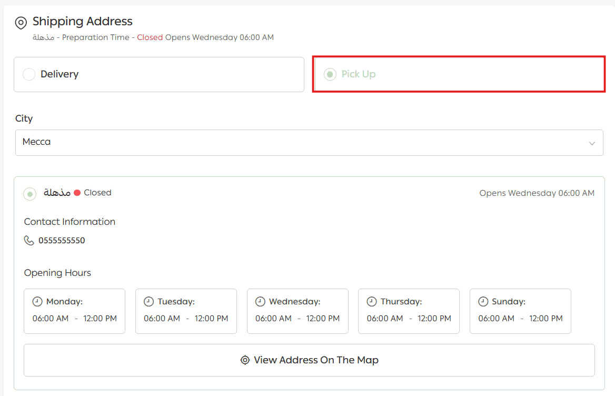Select the Delivery radio button

coord(29,74)
